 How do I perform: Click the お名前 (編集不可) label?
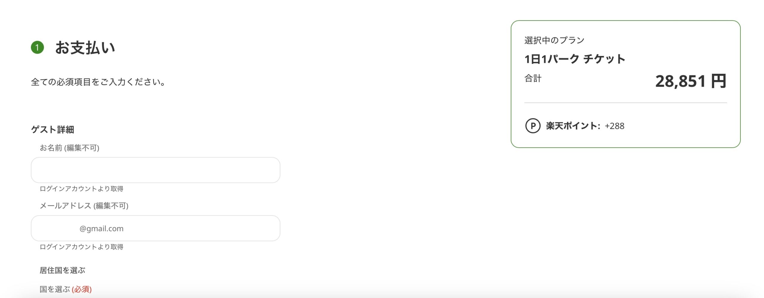coord(70,148)
